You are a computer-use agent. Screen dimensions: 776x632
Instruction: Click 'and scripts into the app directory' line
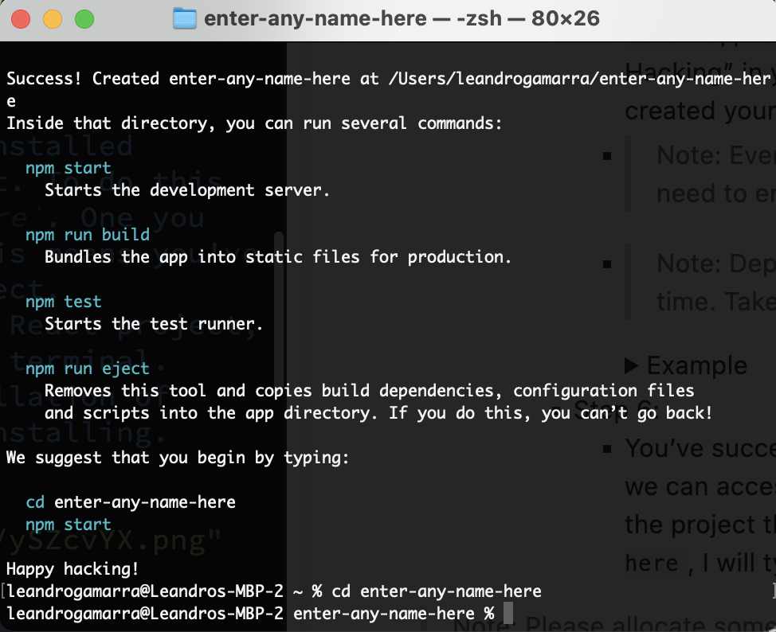(x=378, y=413)
